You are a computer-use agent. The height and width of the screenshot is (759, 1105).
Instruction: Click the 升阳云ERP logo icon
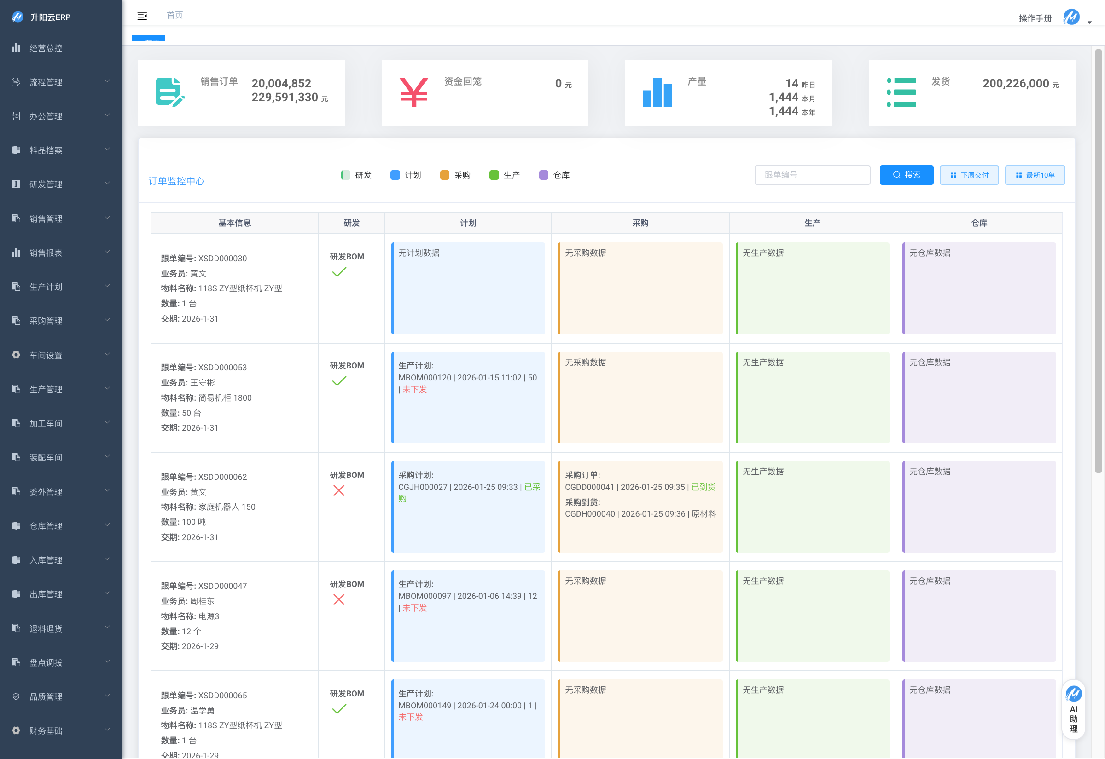(x=17, y=17)
